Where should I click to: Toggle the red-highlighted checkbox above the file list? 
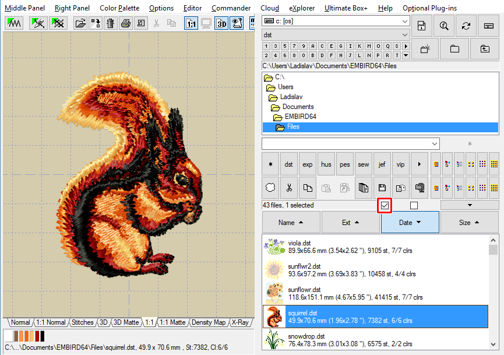tap(385, 205)
